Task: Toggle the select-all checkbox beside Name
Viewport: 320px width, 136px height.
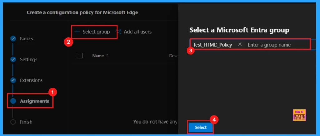Action: point(80,56)
